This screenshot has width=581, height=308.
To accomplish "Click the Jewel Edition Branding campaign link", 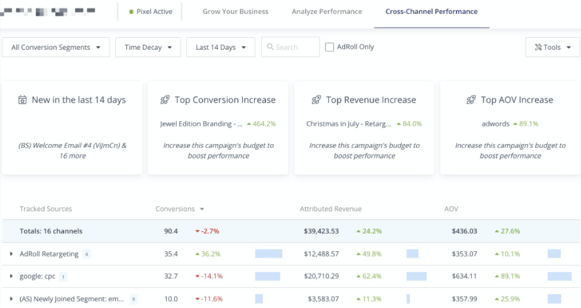I will coord(201,124).
